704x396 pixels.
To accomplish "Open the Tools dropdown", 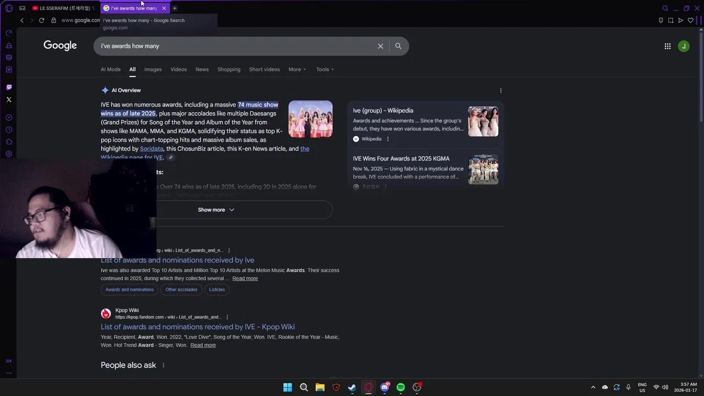I will click(x=325, y=69).
